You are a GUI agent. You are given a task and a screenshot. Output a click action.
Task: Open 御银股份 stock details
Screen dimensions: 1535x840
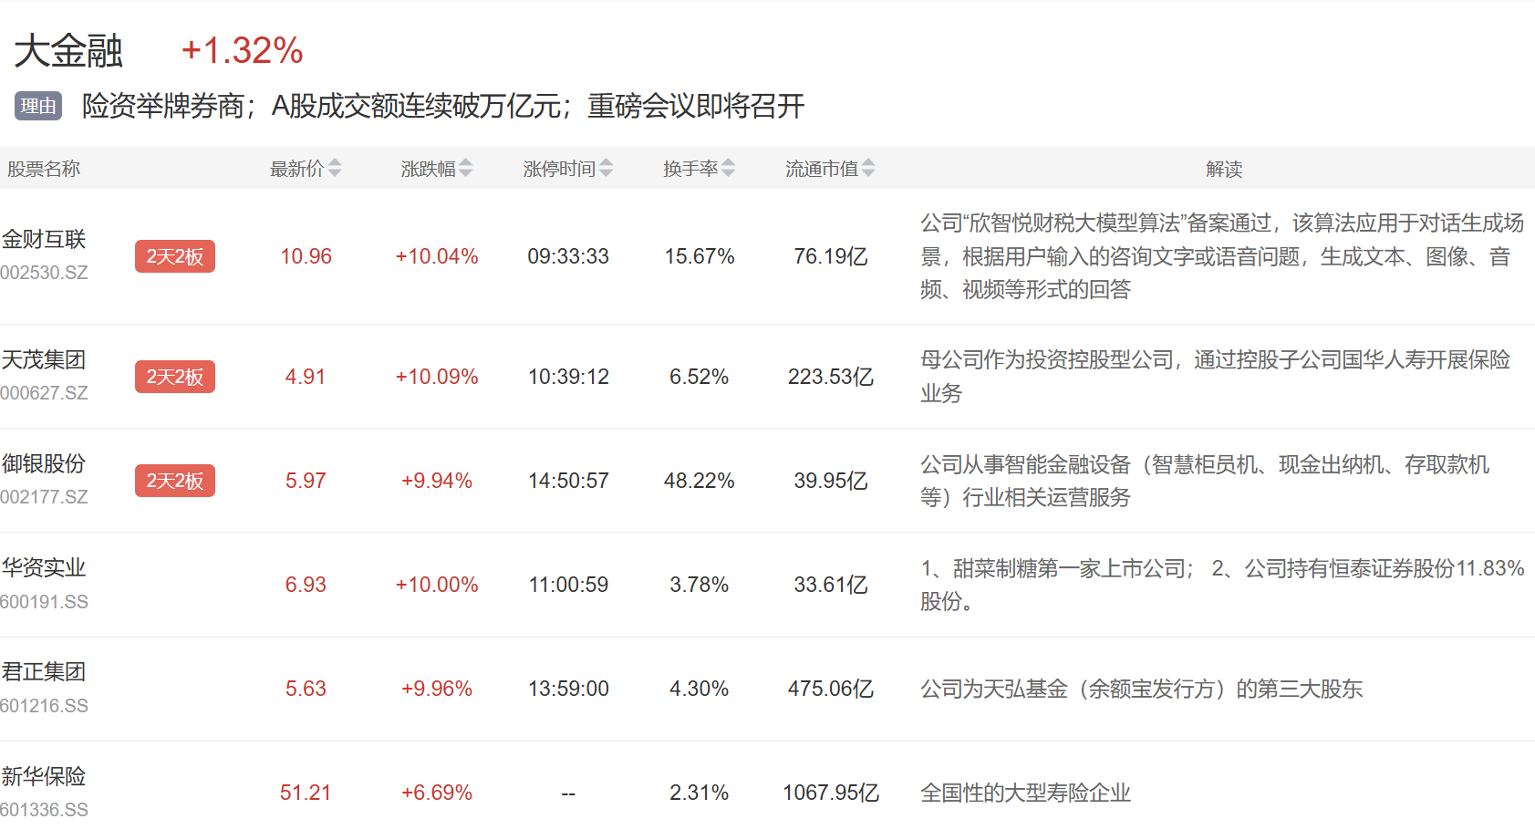pos(44,464)
